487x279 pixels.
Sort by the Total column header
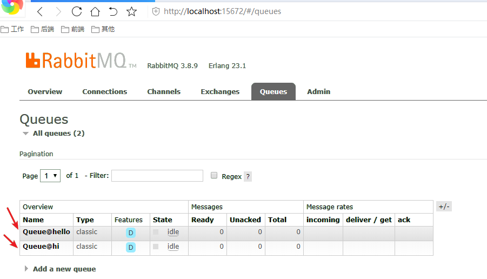[x=277, y=220]
